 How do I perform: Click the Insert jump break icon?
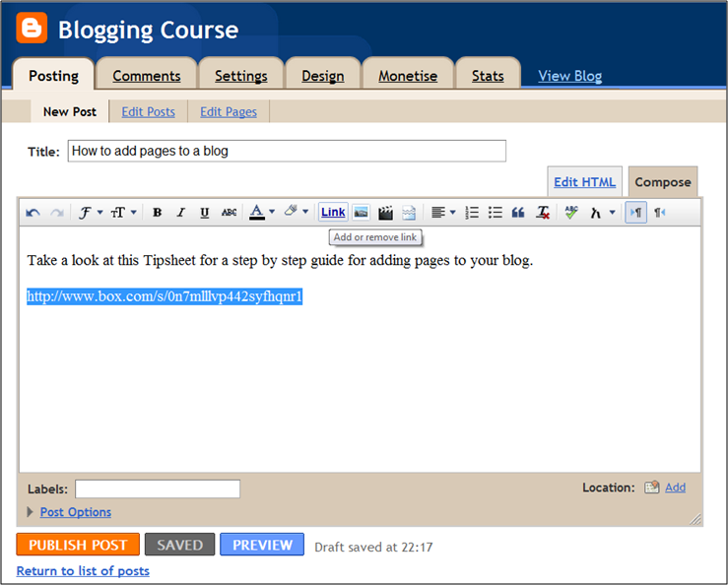[409, 213]
